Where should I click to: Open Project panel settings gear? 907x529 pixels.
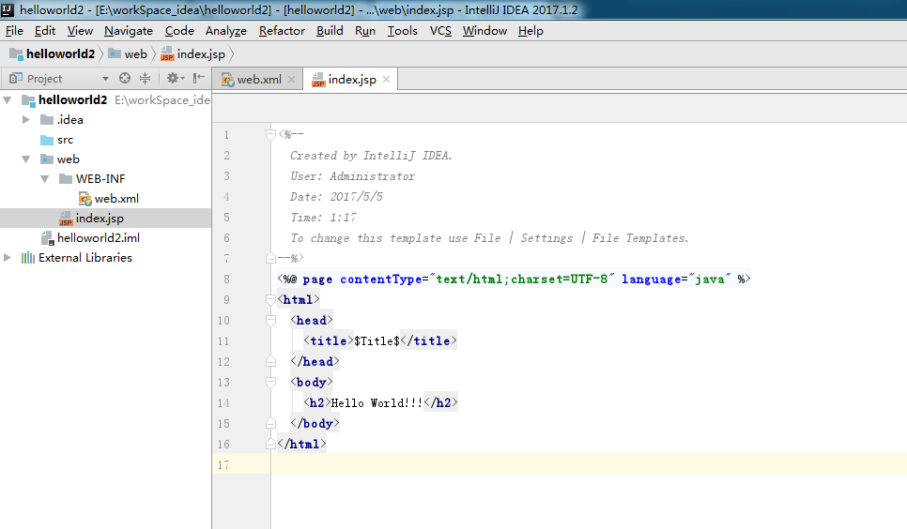pyautogui.click(x=173, y=78)
